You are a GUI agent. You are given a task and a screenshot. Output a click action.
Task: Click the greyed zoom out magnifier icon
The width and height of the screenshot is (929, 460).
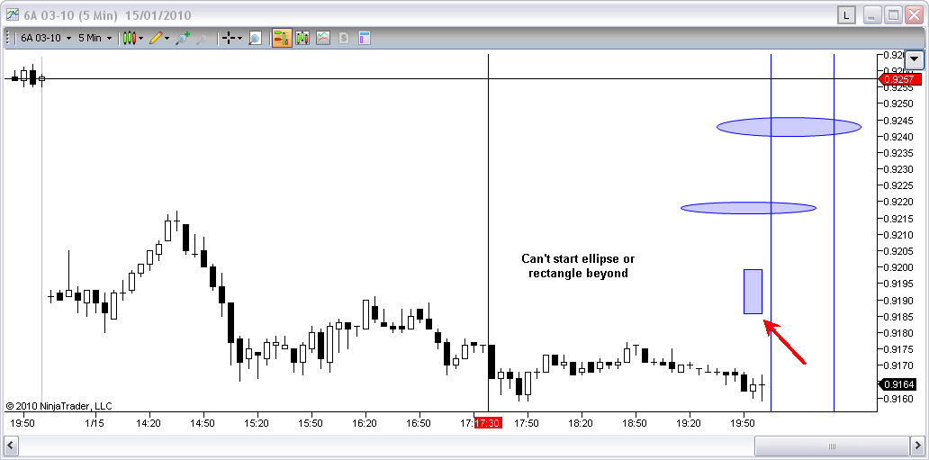[202, 39]
